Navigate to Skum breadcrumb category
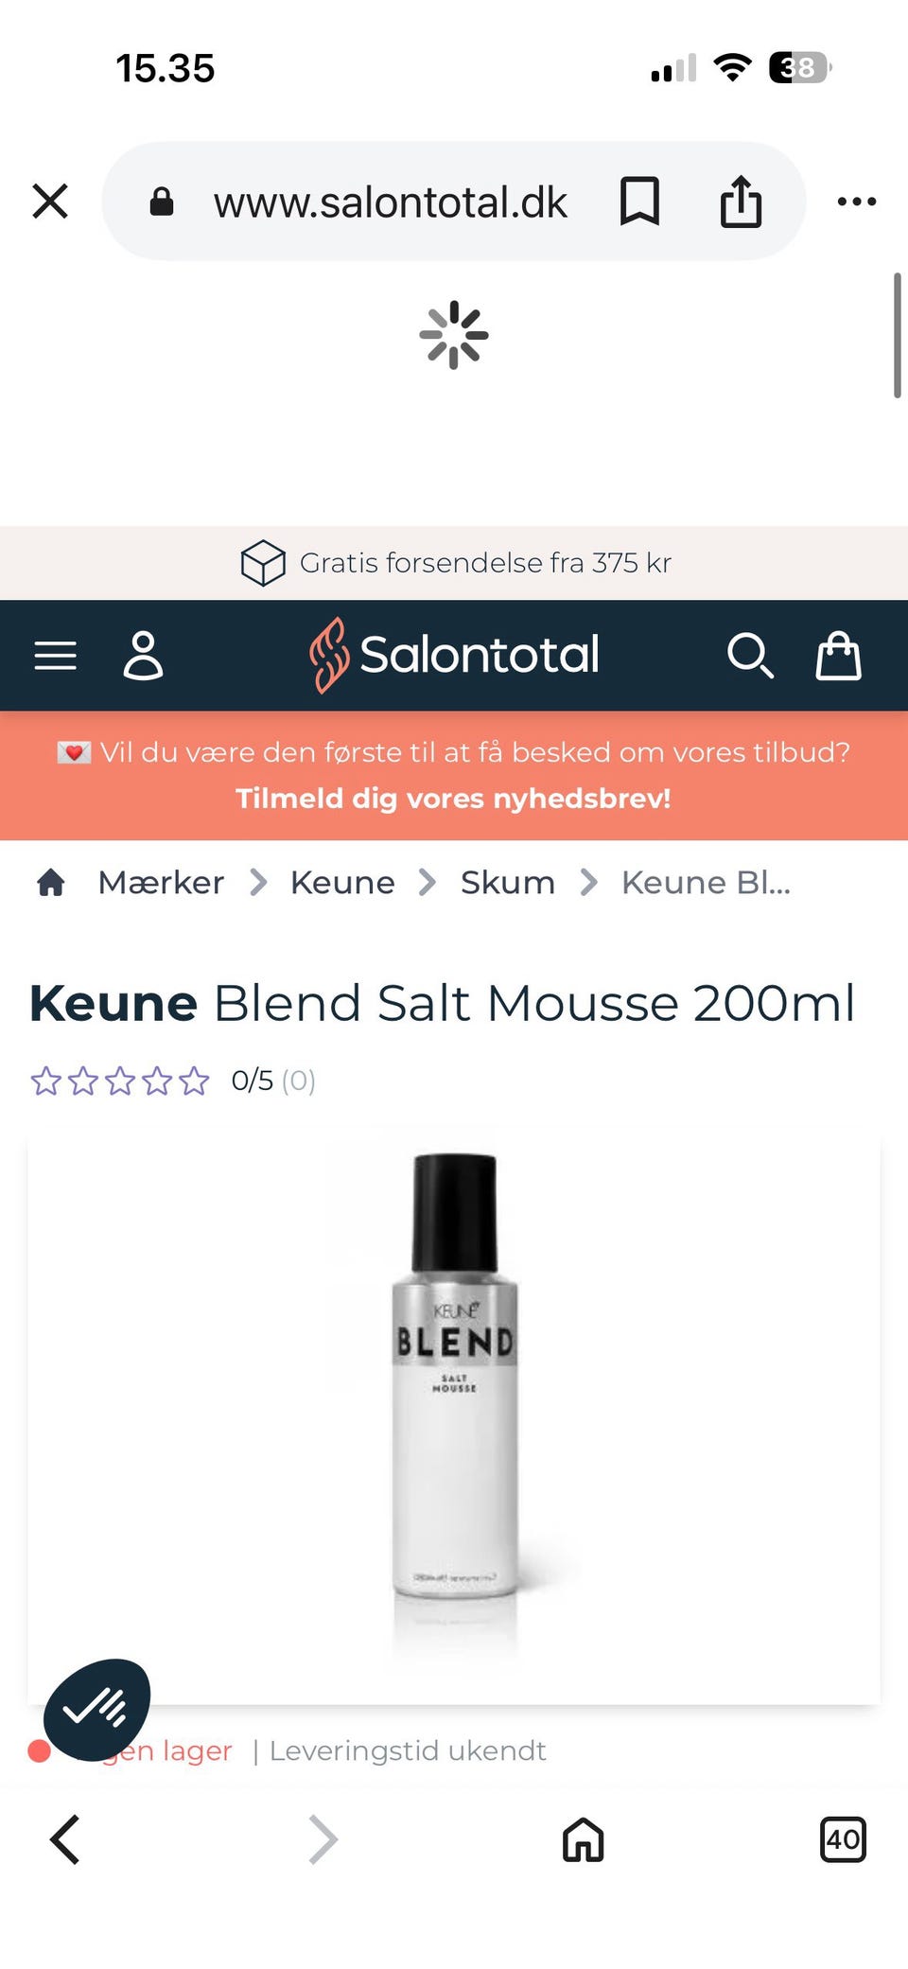 coord(508,883)
